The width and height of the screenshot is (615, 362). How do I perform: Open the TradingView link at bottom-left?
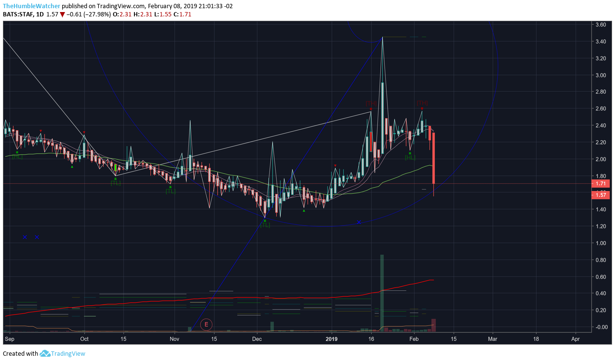(68, 353)
